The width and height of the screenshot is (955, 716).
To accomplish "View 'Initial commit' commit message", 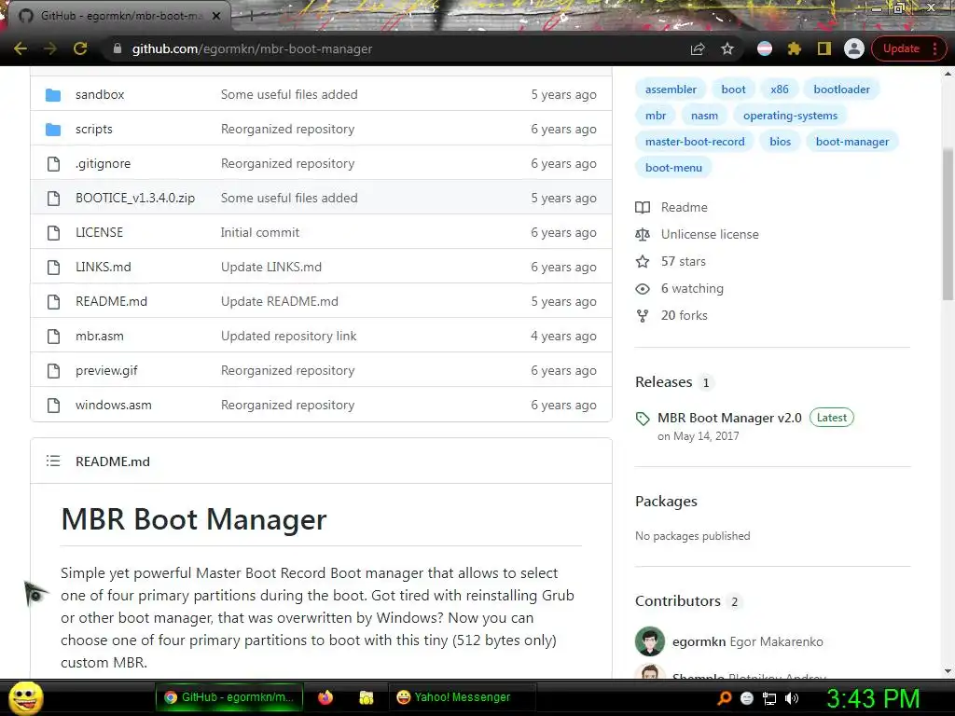I will point(260,232).
